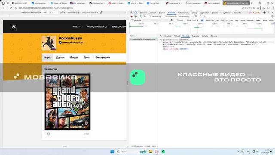Screen dimensions: 275x155
Task: Clear the network log with the clear icon
Action: click(135, 16)
